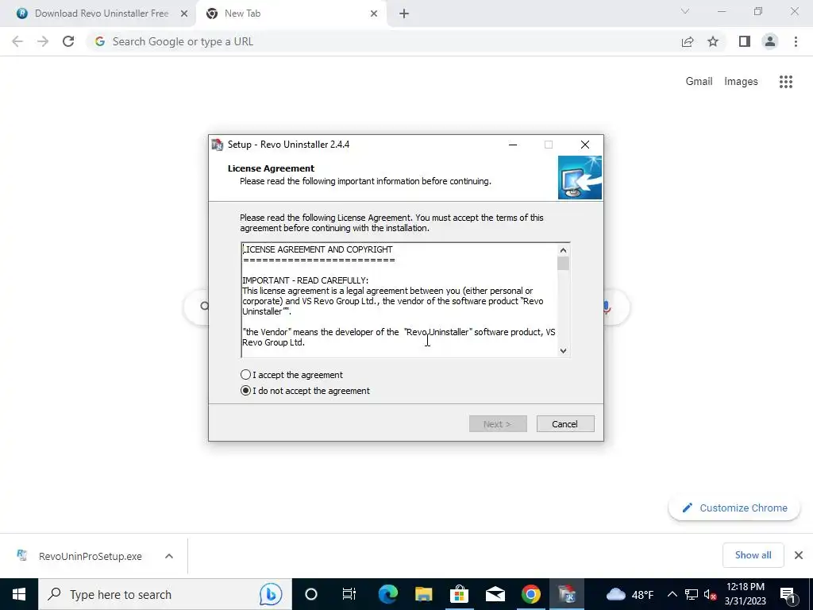Open Chrome three-dot menu
The height and width of the screenshot is (610, 813).
[796, 41]
